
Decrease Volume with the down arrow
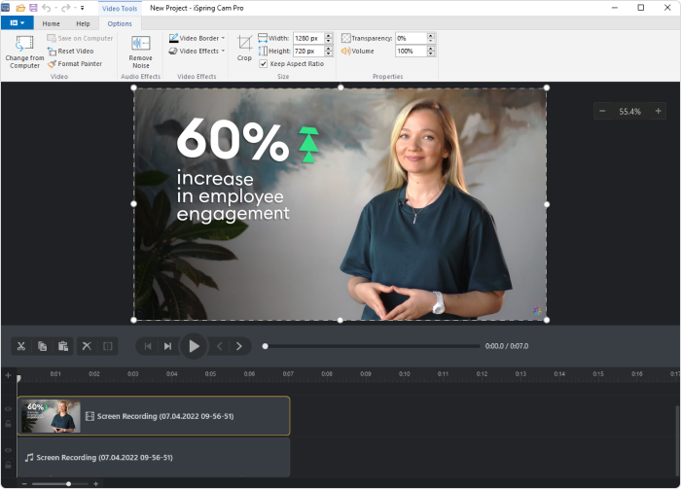pos(430,53)
